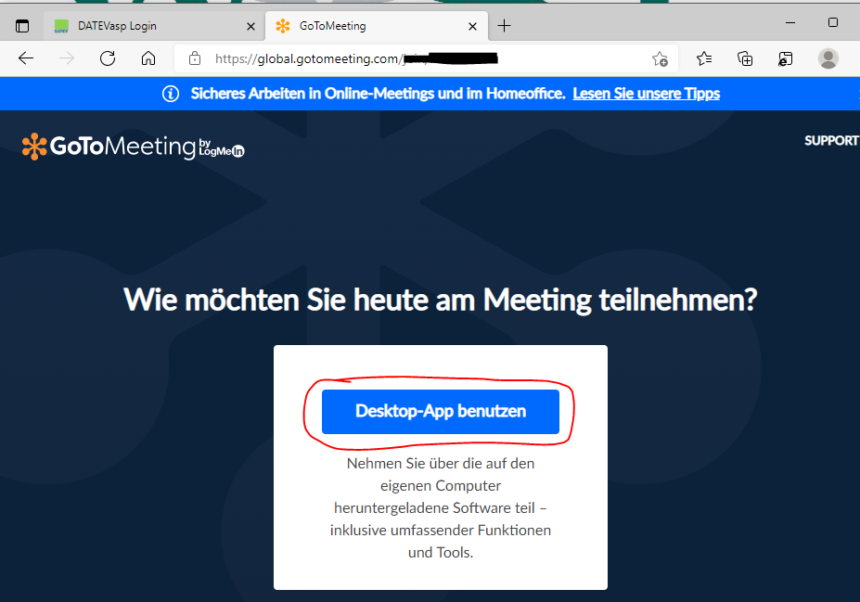This screenshot has width=860, height=602.
Task: Add this page to favorites
Action: point(660,58)
